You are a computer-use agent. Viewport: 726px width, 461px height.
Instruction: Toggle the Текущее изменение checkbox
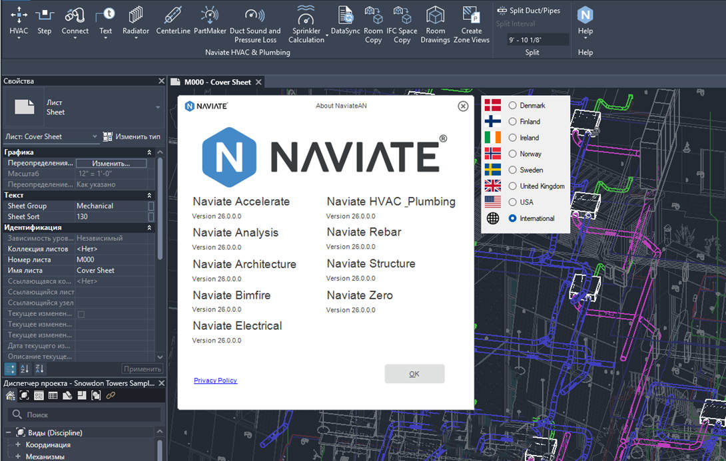(81, 314)
